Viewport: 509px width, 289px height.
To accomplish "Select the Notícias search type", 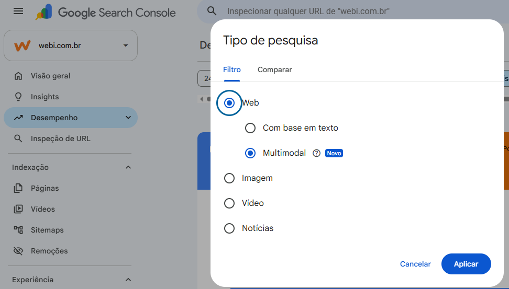I will pyautogui.click(x=229, y=228).
